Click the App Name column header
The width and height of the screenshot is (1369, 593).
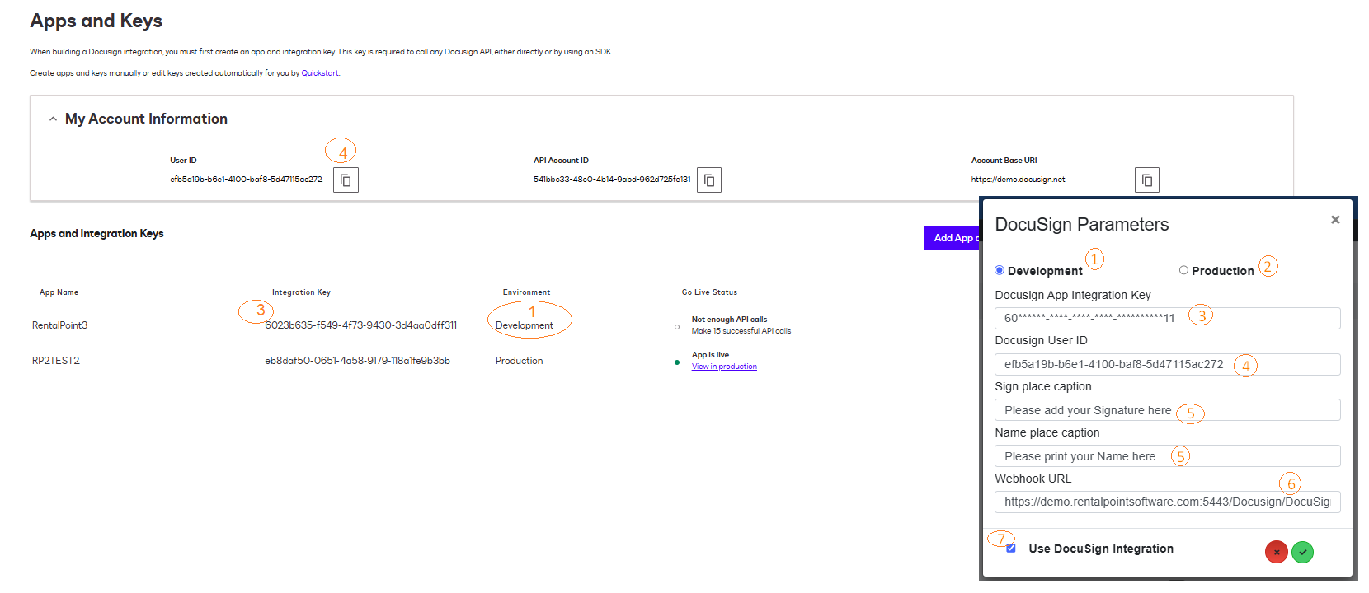point(59,292)
